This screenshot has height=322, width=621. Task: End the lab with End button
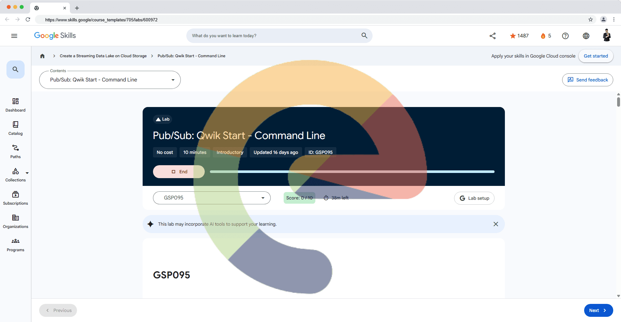point(179,172)
